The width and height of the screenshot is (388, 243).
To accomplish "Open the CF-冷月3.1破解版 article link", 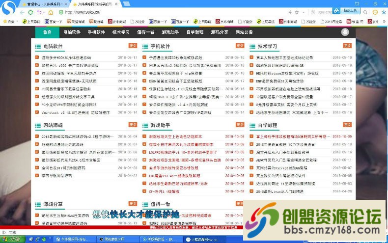I will (x=165, y=191).
